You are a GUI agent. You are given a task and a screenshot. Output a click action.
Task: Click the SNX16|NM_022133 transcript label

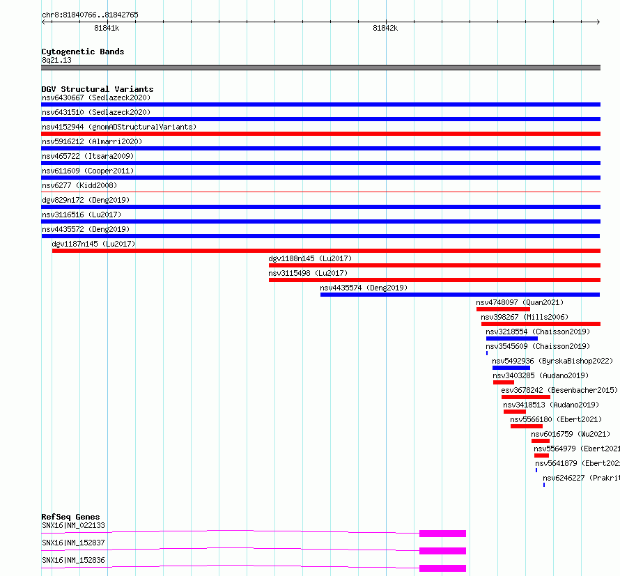click(74, 525)
